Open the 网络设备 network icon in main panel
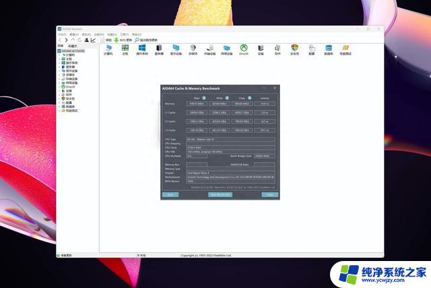The height and width of the screenshot is (288, 431). [227, 50]
